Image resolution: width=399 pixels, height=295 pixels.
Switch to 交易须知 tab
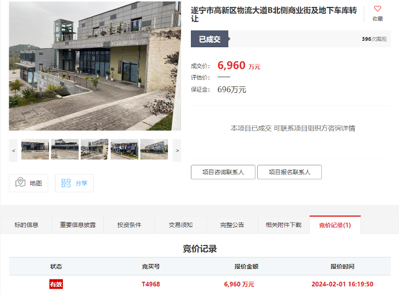click(180, 225)
